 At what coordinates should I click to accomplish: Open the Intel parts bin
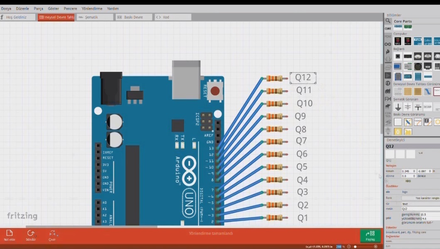[x=388, y=68]
